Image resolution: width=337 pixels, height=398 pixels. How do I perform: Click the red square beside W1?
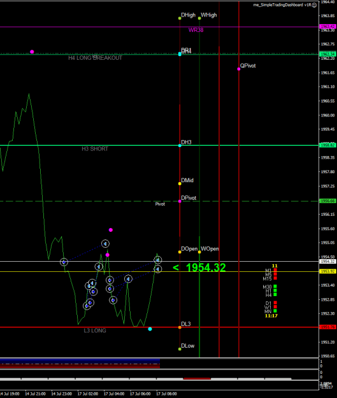point(275,307)
